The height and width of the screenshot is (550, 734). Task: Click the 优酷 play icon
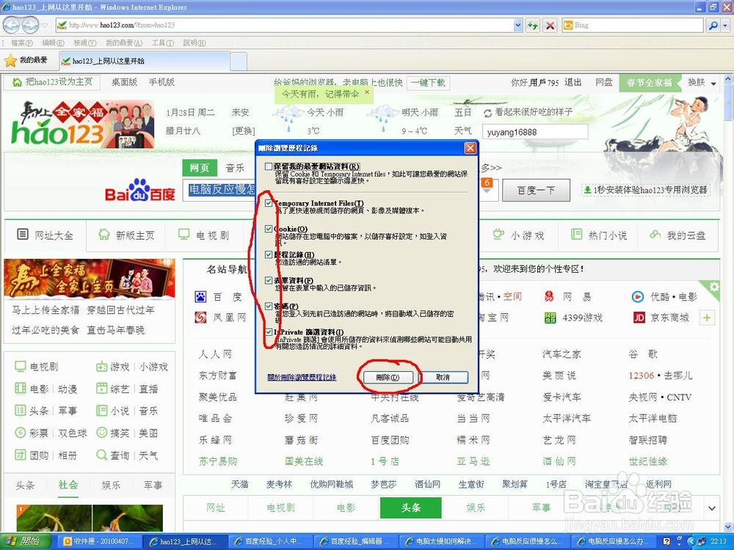pos(638,296)
